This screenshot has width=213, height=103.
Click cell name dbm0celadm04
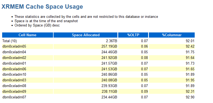14,52
